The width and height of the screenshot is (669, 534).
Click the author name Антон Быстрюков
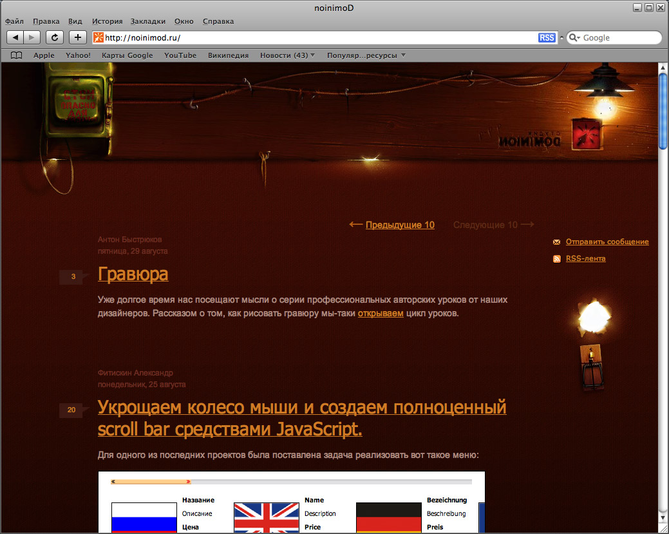click(x=129, y=240)
